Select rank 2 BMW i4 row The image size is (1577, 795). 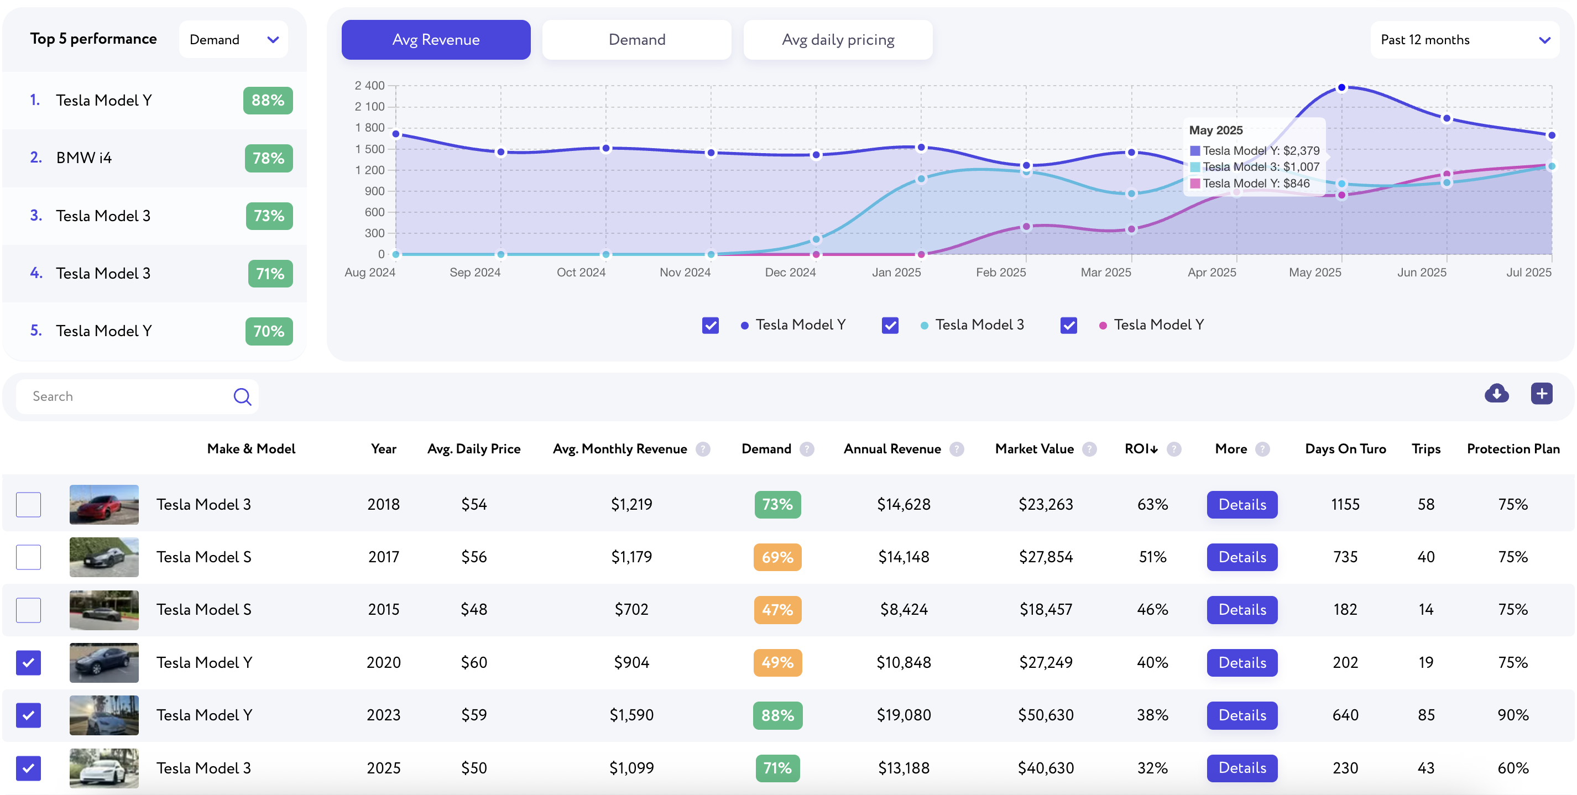155,158
